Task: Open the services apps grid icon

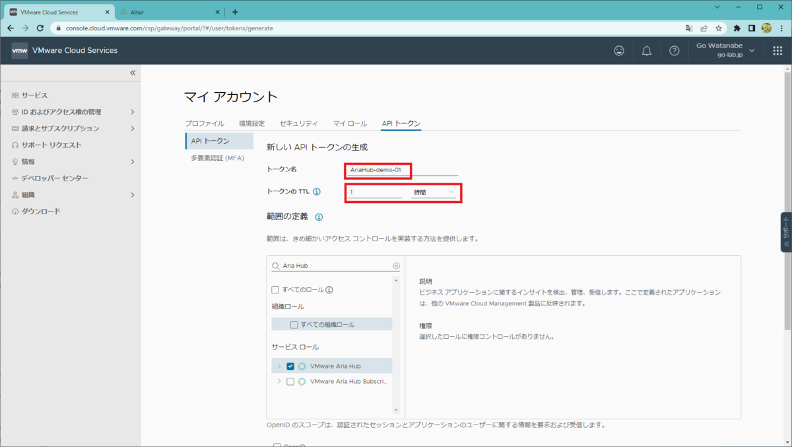Action: point(777,51)
